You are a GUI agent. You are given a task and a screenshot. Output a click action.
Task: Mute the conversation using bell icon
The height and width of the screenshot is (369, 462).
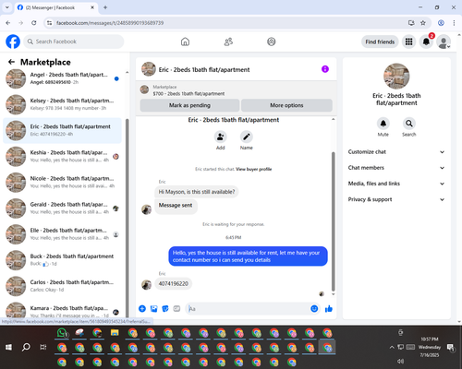[x=383, y=124]
